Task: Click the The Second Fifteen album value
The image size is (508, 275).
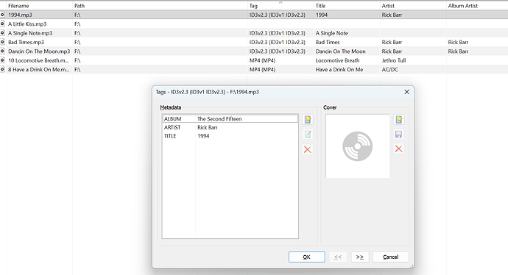Action: pyautogui.click(x=219, y=118)
